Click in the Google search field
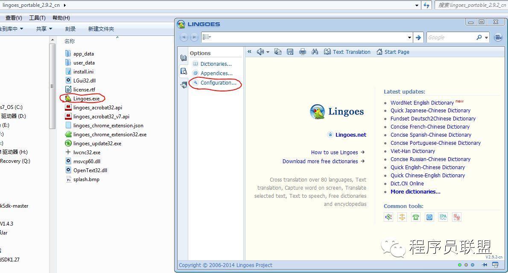 pos(450,37)
